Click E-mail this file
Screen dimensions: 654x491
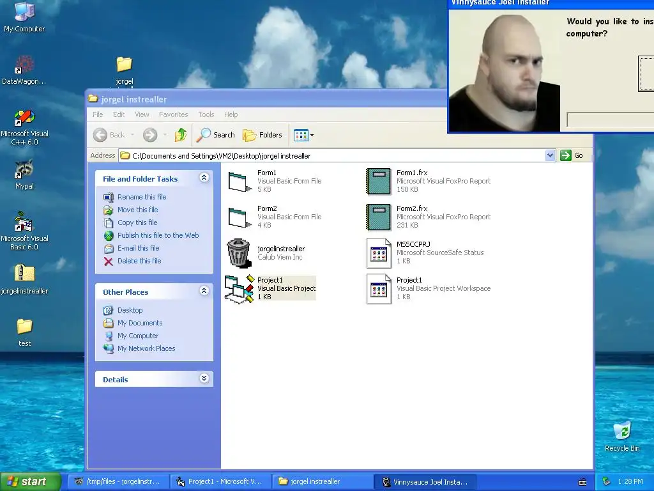[132, 248]
